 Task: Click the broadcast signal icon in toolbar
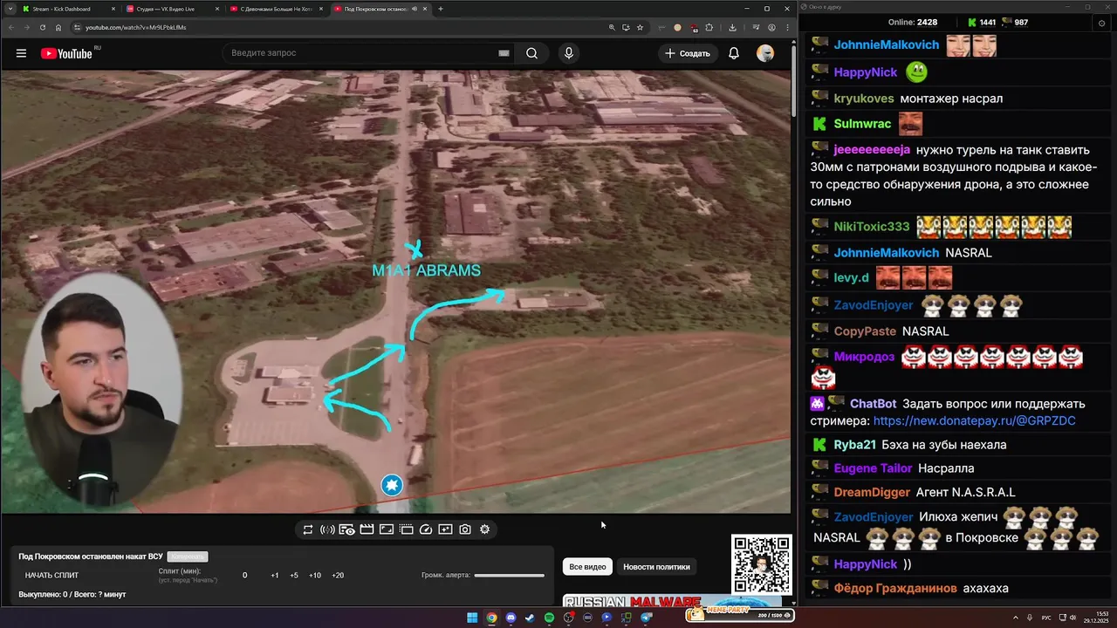(327, 529)
